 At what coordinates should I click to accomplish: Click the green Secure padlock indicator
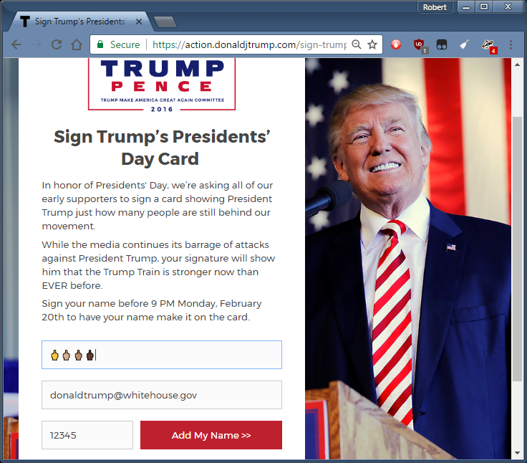(118, 44)
